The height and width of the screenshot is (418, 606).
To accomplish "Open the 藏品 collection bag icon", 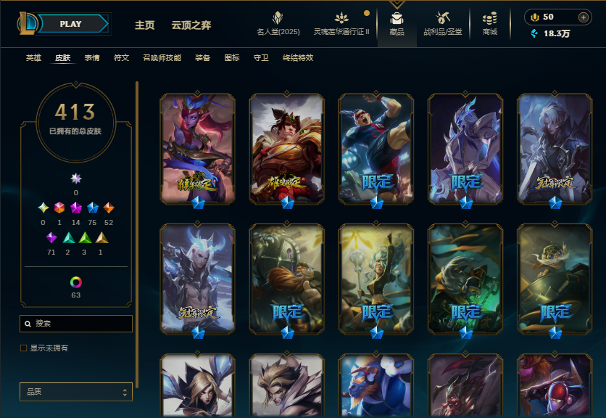I will 397,19.
